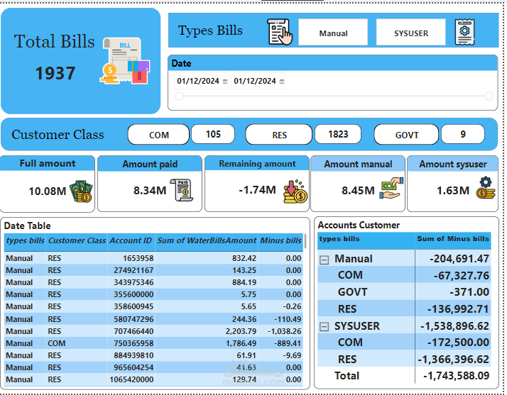Open the end date calendar picker icon
Image resolution: width=507 pixels, height=395 pixels.
click(282, 82)
